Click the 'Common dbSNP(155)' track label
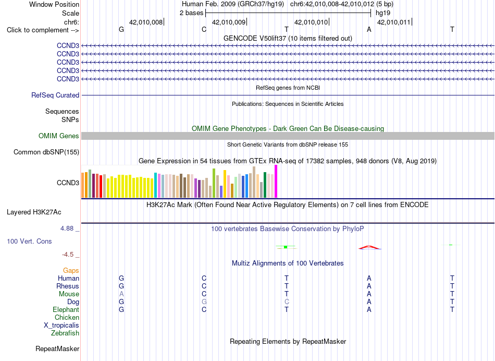Screen dimensions: 495x361 pyautogui.click(x=46, y=152)
